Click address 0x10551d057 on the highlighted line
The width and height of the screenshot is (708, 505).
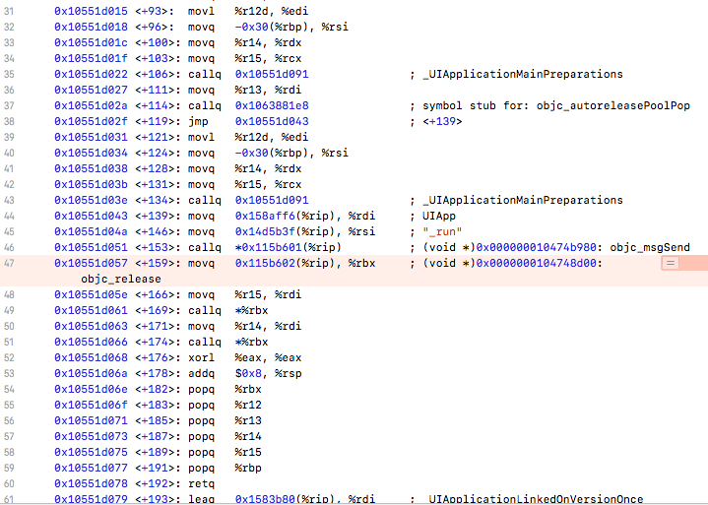click(92, 263)
